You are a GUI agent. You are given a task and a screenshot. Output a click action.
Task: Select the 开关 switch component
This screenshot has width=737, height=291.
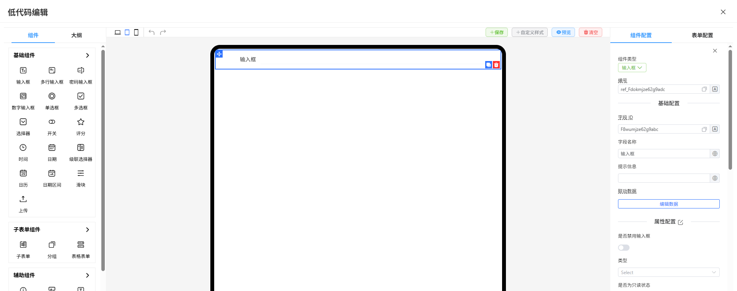[x=52, y=122]
